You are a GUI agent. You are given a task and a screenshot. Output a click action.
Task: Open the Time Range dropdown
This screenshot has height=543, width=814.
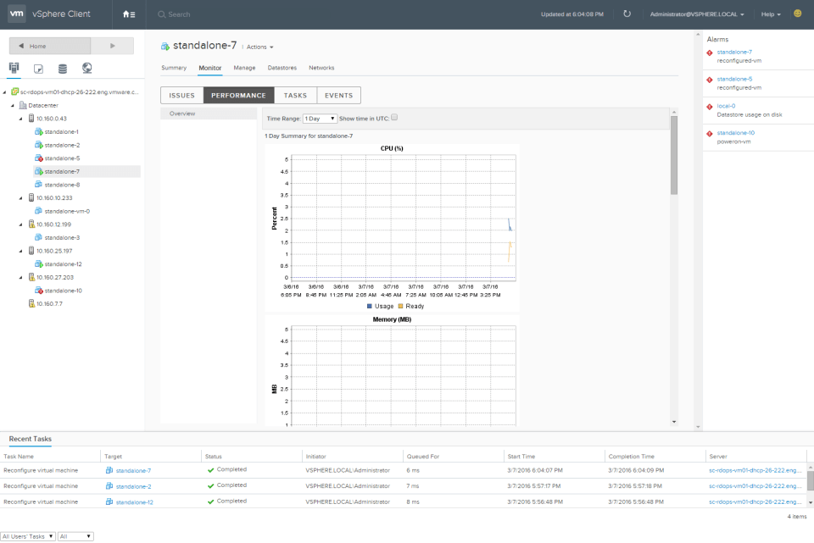[x=320, y=119]
